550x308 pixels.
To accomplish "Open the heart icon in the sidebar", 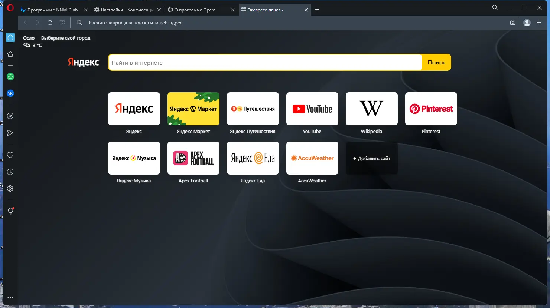I will pyautogui.click(x=10, y=155).
